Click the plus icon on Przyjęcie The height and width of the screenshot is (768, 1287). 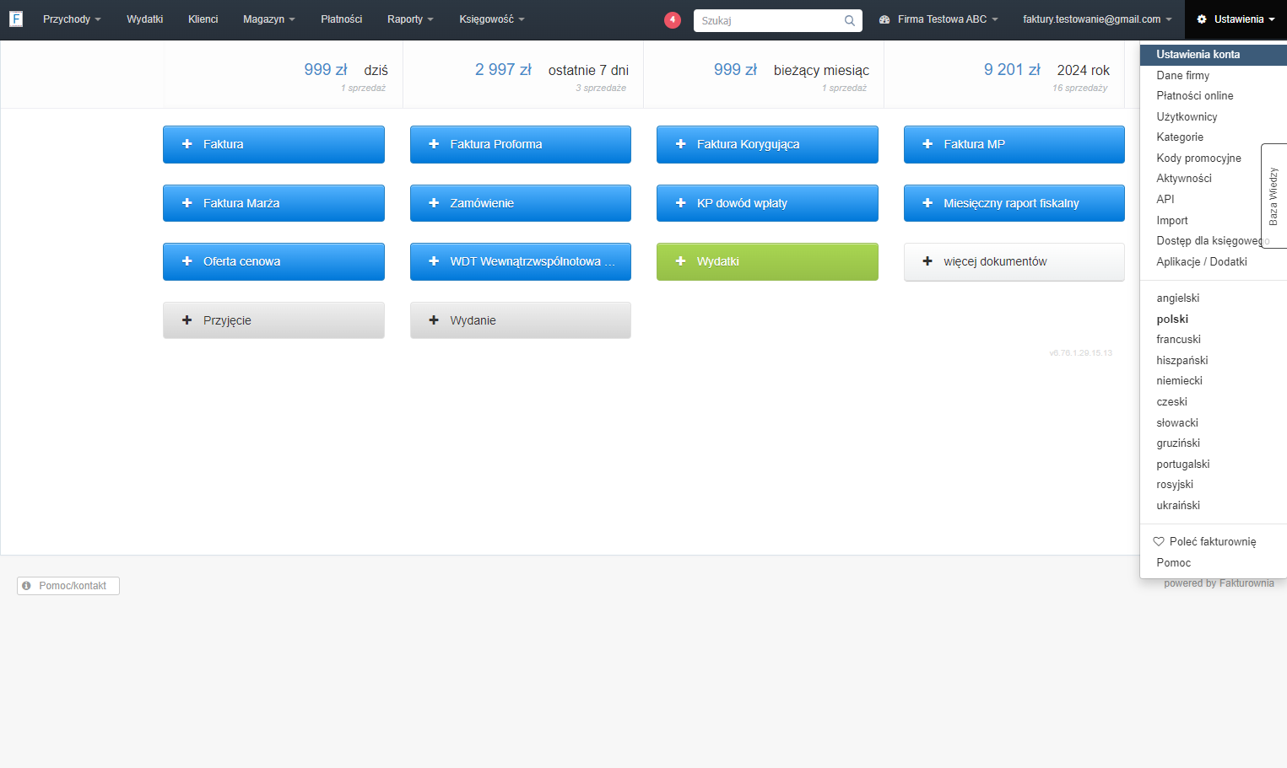(187, 320)
